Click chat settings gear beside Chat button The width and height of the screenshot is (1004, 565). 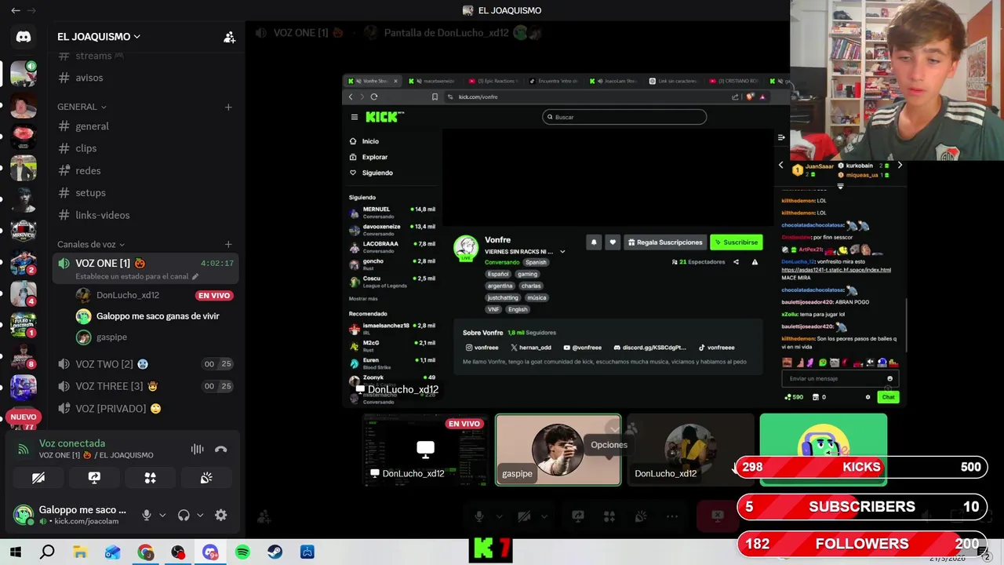coord(868,397)
